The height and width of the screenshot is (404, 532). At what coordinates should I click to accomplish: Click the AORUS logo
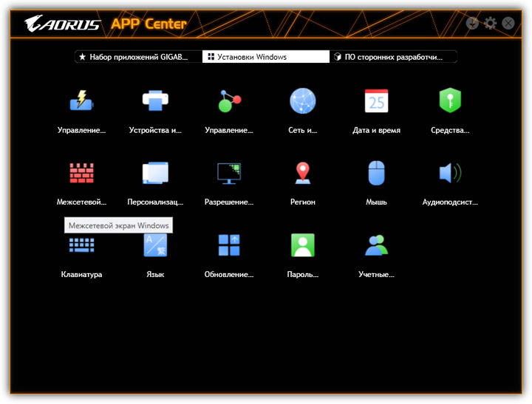[x=62, y=24]
